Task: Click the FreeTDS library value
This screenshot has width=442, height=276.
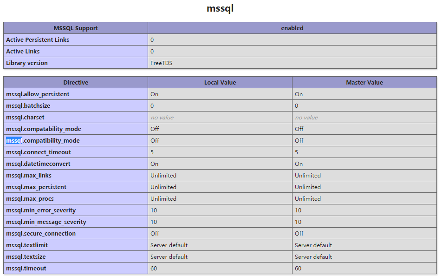Action: pyautogui.click(x=161, y=63)
